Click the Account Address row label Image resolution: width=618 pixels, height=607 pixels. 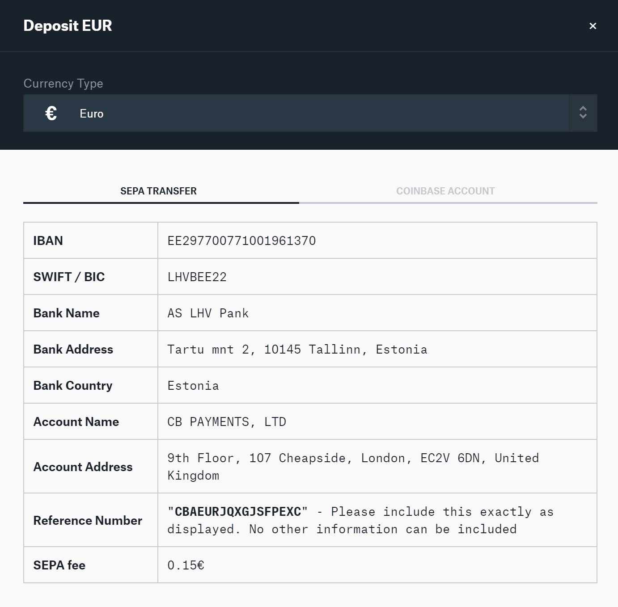pyautogui.click(x=83, y=467)
